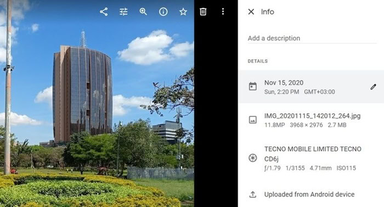Click the calendar date icon

253,87
